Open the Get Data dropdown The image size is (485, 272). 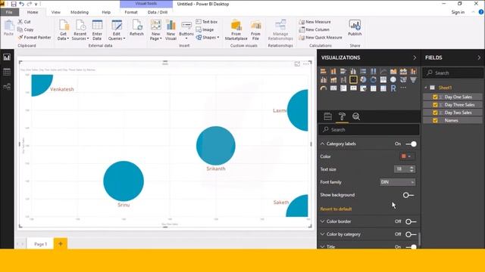coord(63,30)
